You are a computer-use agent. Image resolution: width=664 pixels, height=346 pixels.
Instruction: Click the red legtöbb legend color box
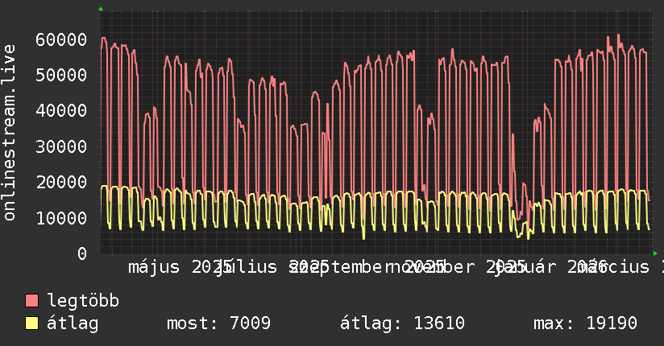(32, 301)
